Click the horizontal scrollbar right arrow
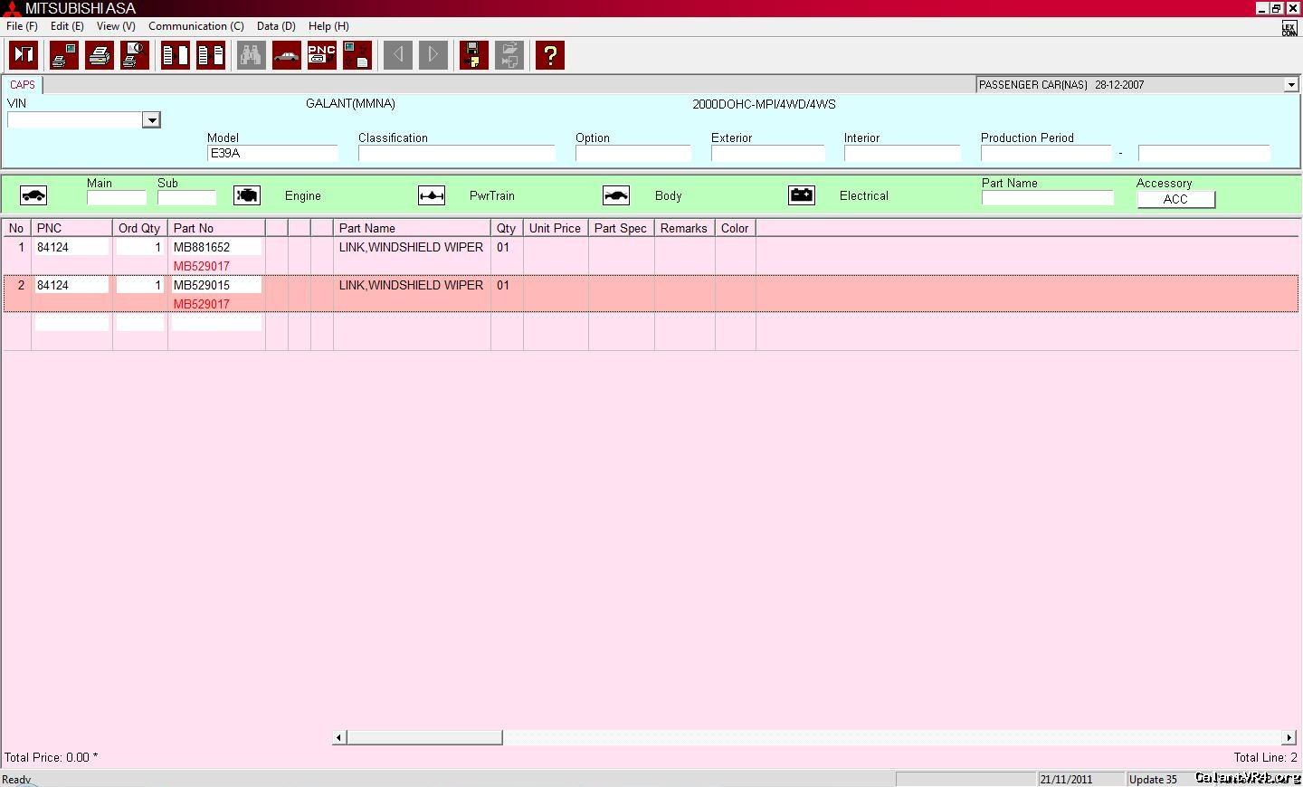The height and width of the screenshot is (787, 1303). [x=1289, y=737]
